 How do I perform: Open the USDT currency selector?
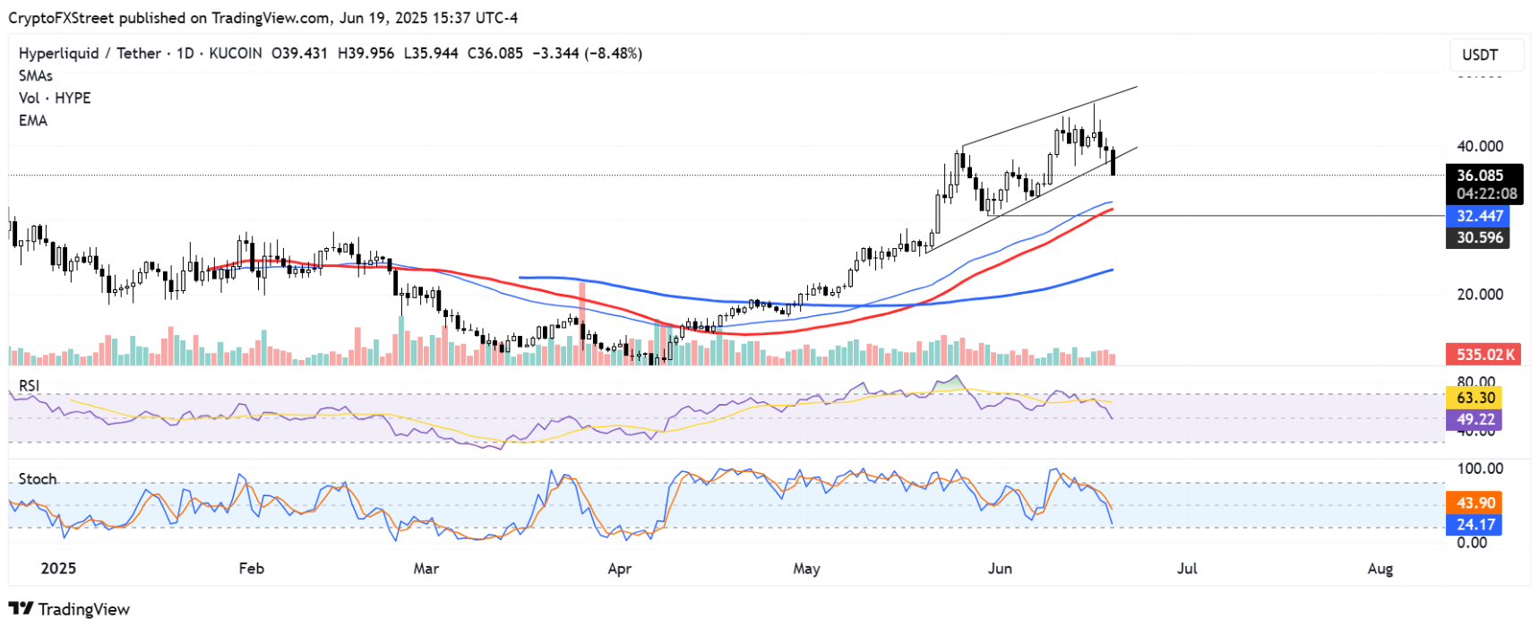1480,55
